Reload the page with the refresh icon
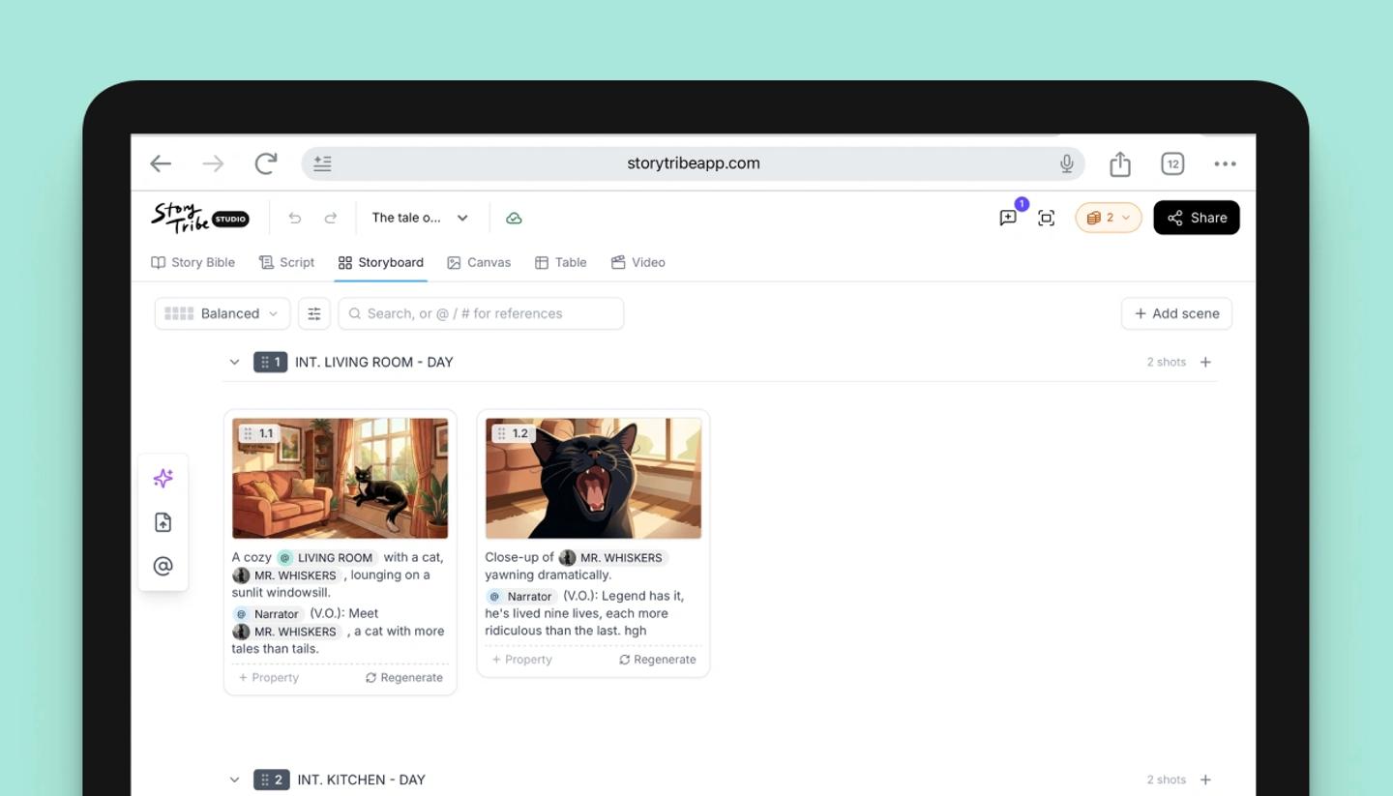This screenshot has width=1393, height=796. tap(266, 163)
